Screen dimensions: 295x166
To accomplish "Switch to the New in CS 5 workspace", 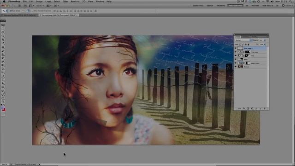I will (x=267, y=6).
